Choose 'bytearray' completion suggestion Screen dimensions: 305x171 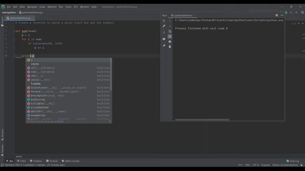coord(68,99)
